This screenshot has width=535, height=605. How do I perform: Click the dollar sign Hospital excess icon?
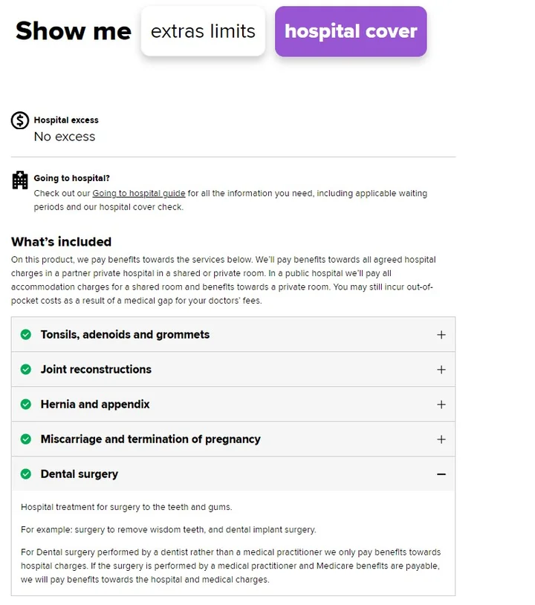(19, 120)
